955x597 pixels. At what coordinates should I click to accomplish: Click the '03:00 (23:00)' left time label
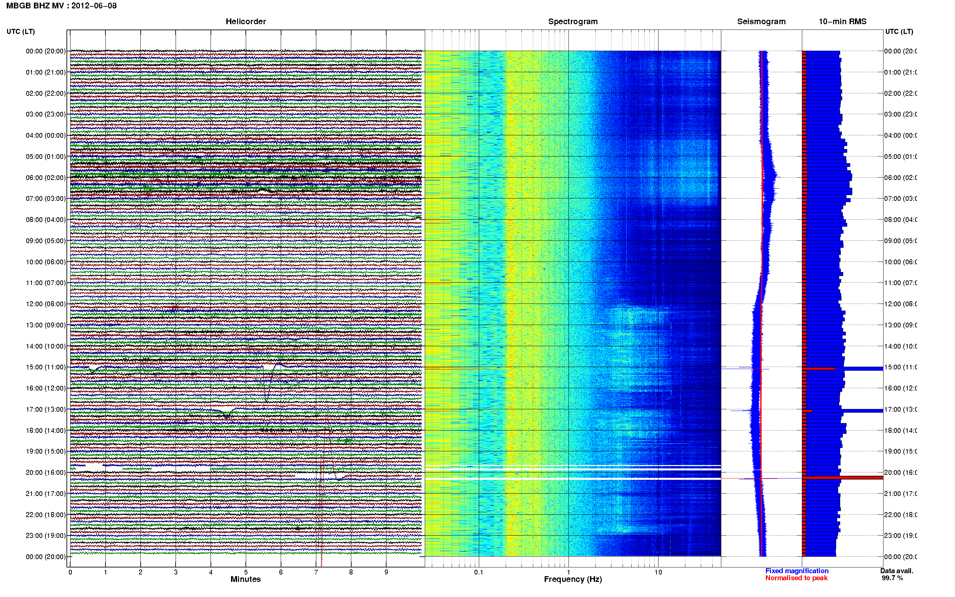[46, 114]
